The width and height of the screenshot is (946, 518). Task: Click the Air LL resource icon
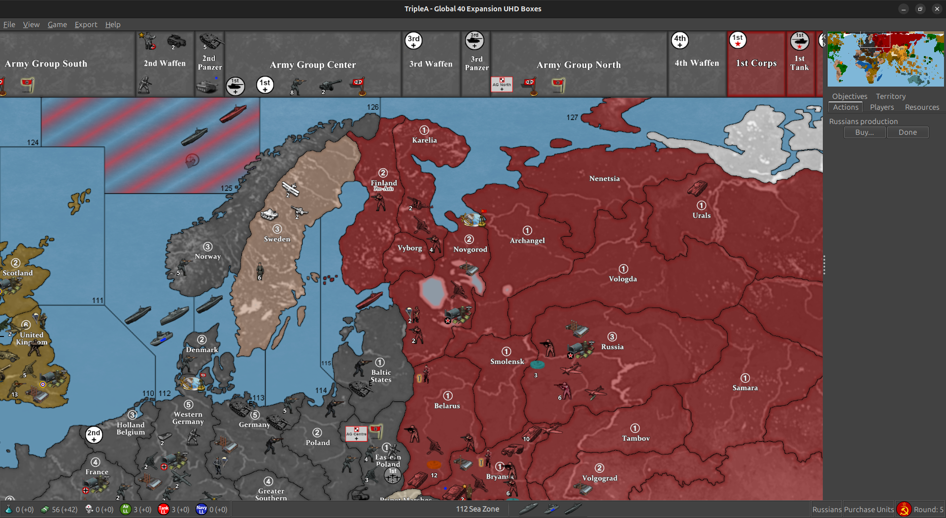[x=126, y=510]
